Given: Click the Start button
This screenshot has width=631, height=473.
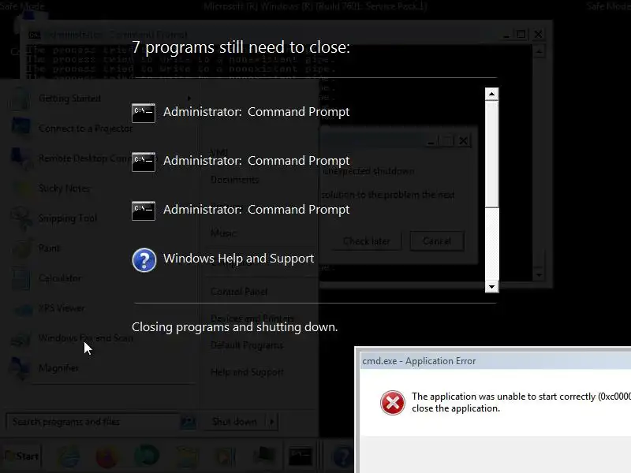Looking at the screenshot, I should click(21, 456).
